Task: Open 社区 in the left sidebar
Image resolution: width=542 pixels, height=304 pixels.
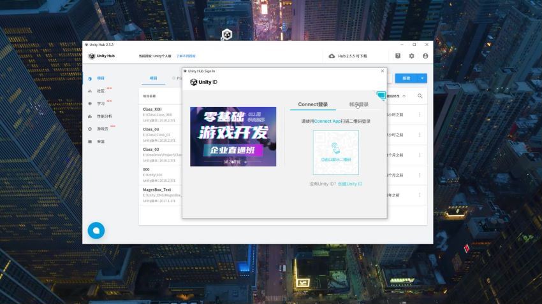Action: click(101, 91)
